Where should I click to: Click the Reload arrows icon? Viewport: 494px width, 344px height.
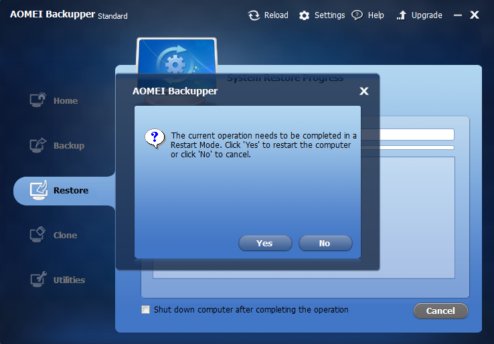click(254, 15)
